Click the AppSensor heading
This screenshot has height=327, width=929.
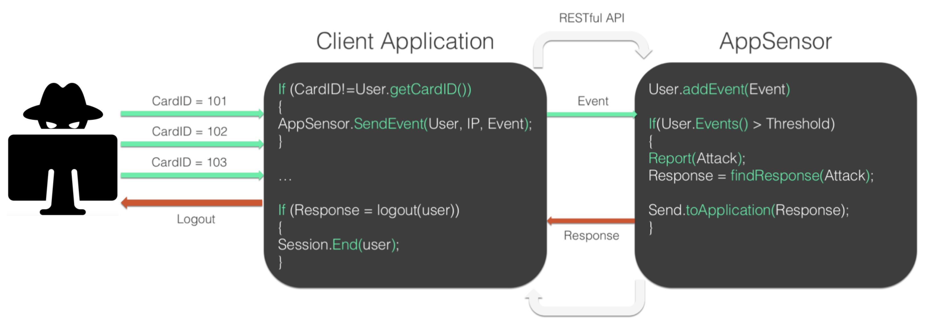[775, 41]
